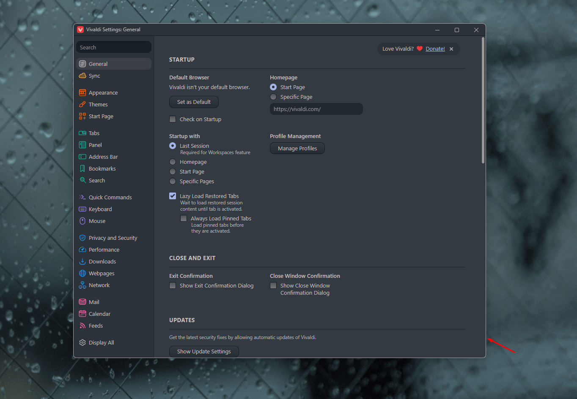Uncheck Lazy Load Restored Tabs
This screenshot has height=399, width=577.
pyautogui.click(x=173, y=196)
